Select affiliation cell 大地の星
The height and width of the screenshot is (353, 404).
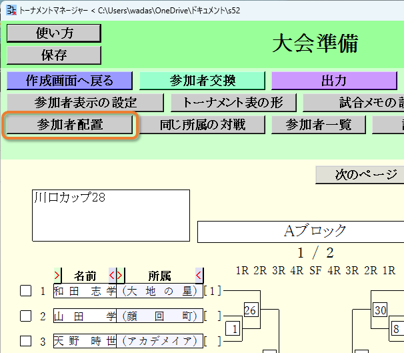pos(160,291)
